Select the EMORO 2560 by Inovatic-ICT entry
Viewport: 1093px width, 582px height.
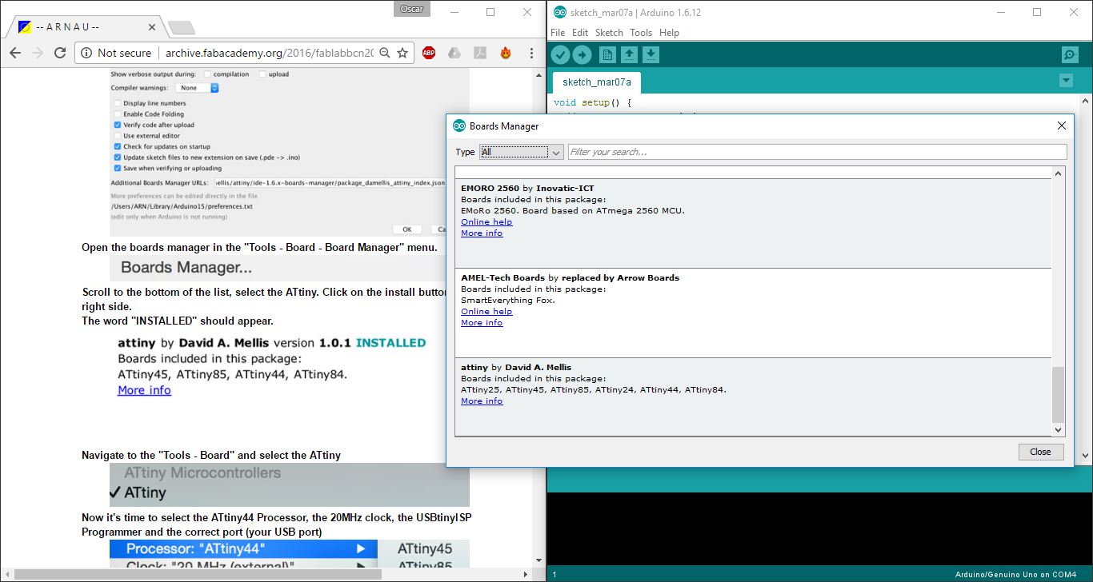(x=753, y=223)
